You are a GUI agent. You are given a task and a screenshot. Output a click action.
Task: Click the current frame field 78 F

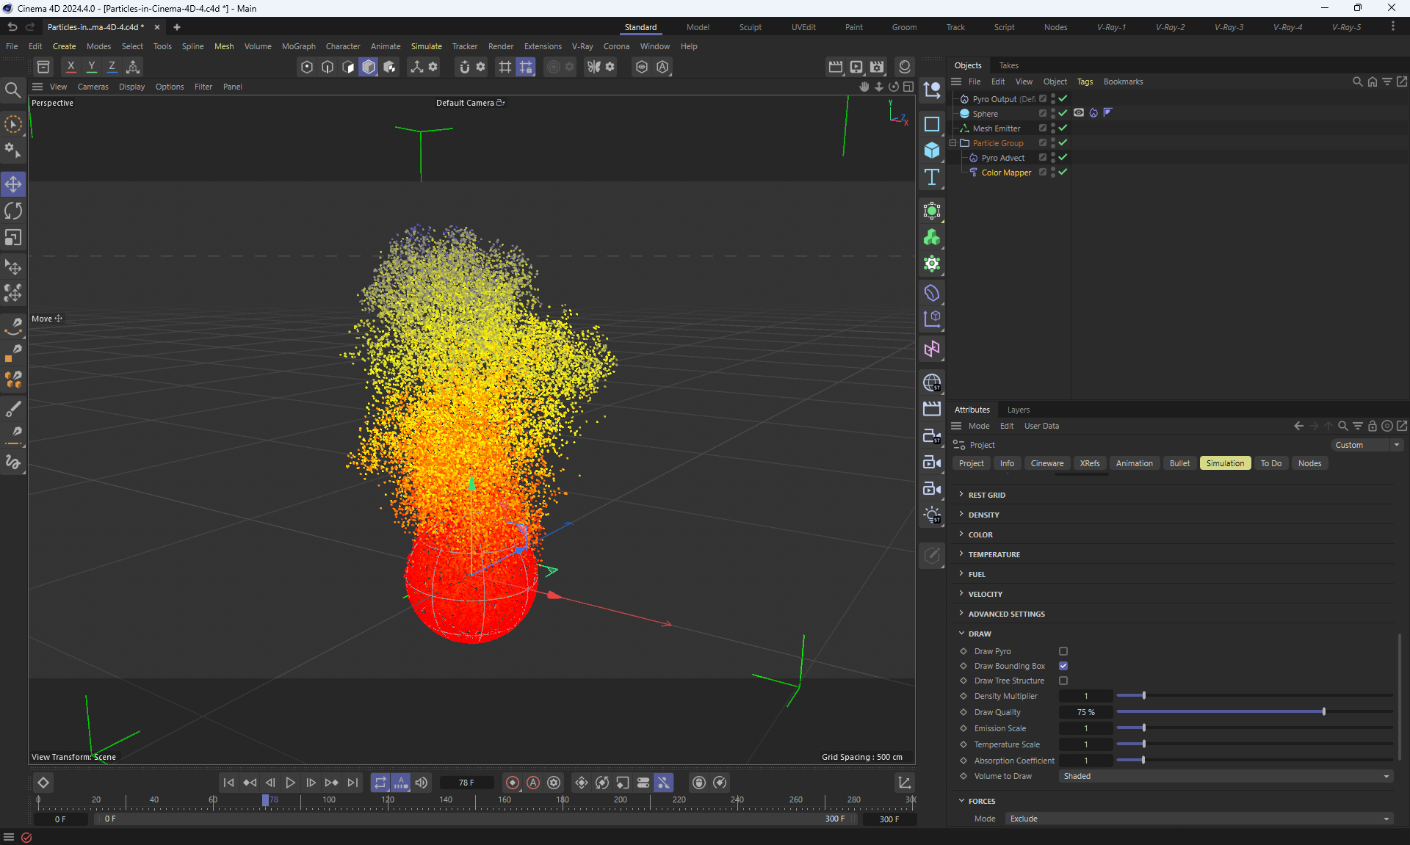pyautogui.click(x=466, y=783)
